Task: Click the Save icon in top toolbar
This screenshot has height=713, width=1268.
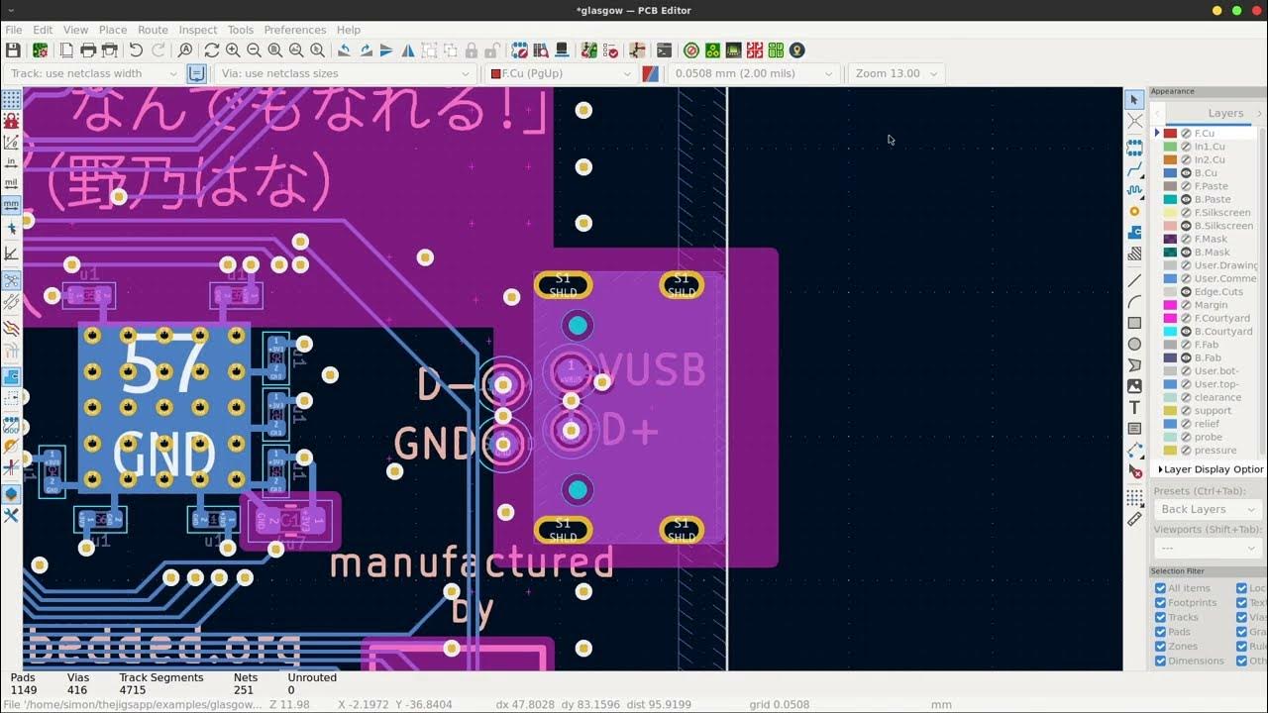Action: [13, 50]
